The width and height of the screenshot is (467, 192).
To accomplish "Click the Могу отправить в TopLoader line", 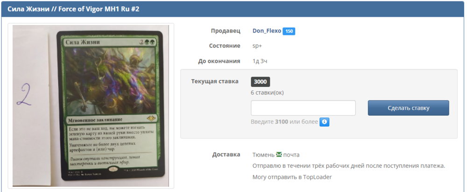I will point(292,177).
